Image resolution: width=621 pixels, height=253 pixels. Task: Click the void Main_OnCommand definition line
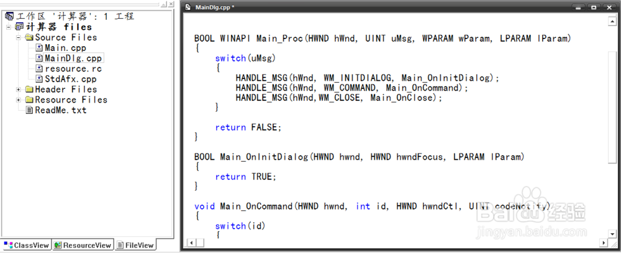372,206
